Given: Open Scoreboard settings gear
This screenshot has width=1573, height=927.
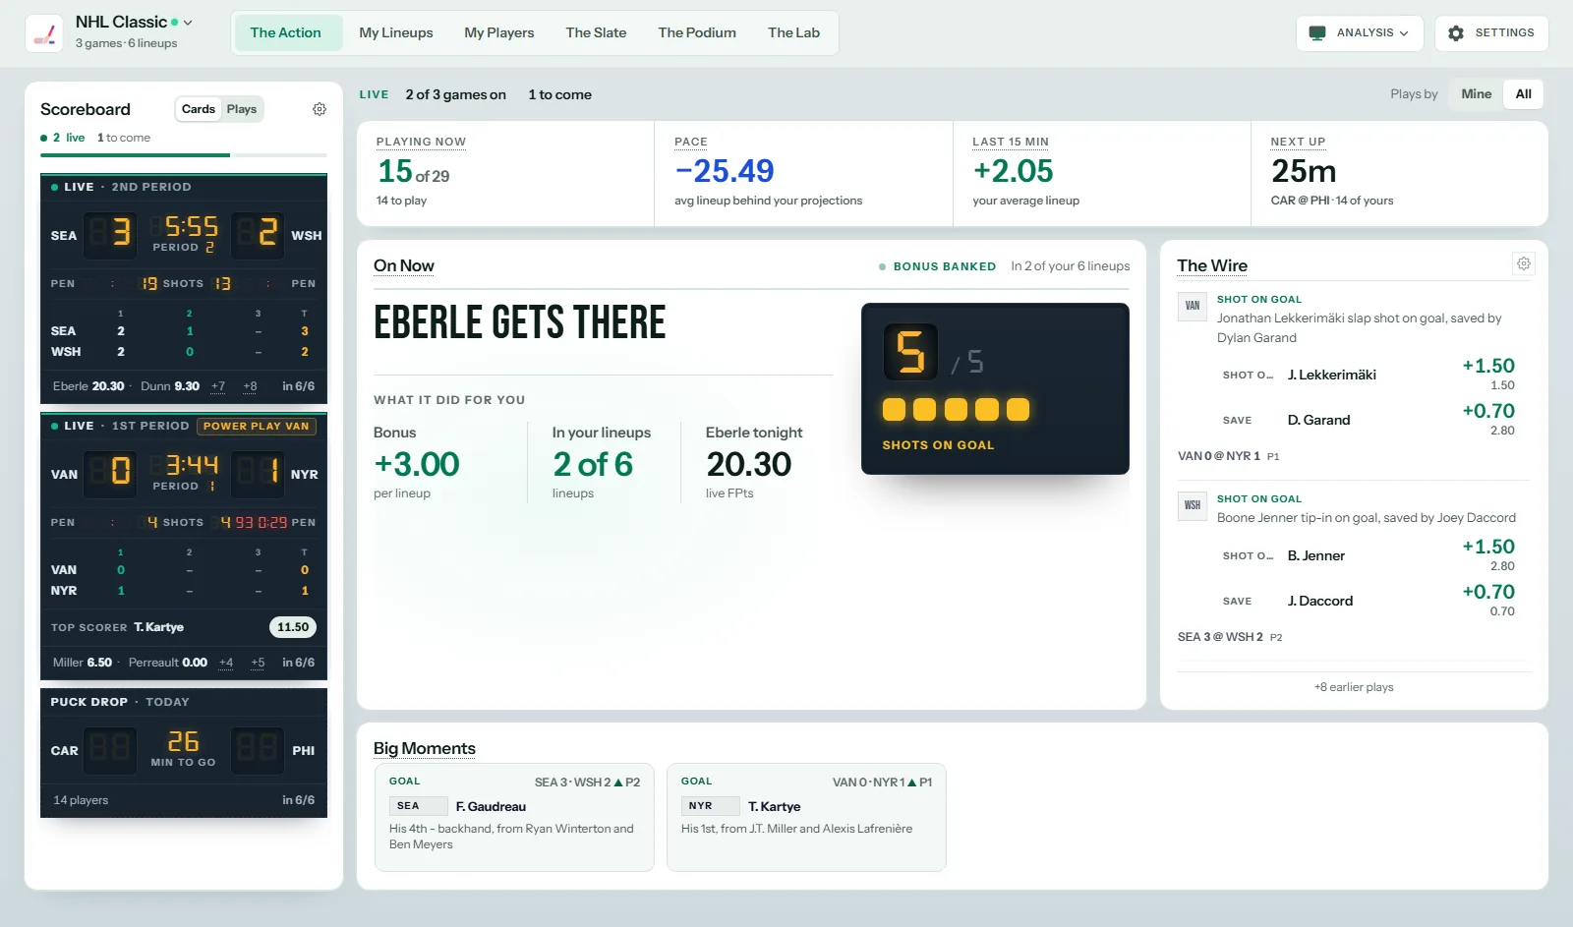Looking at the screenshot, I should coord(320,109).
